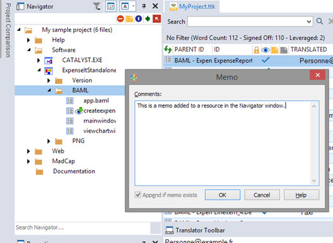Click the Navigator panel title icon
Image resolution: width=333 pixels, height=243 pixels.
point(20,6)
